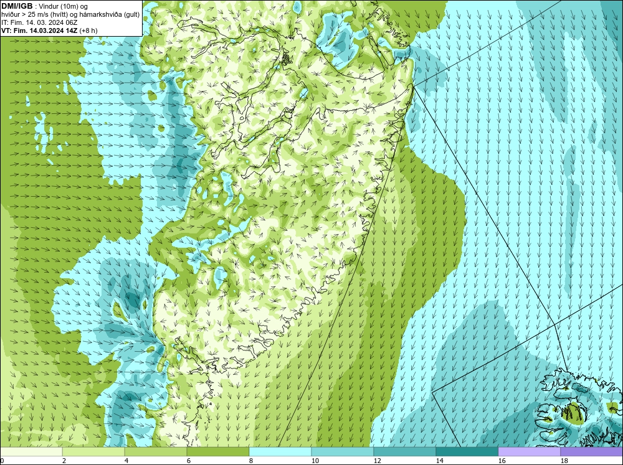Click the 12–14 m/s teal legend swatch

tap(405, 452)
